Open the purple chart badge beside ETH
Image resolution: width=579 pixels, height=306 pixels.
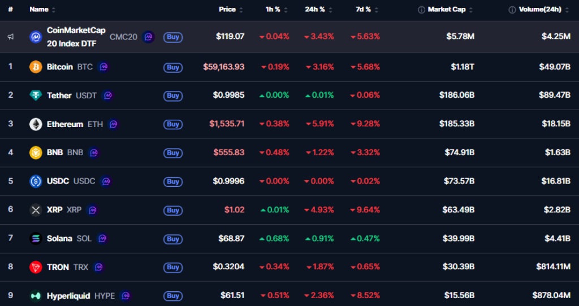tap(114, 124)
